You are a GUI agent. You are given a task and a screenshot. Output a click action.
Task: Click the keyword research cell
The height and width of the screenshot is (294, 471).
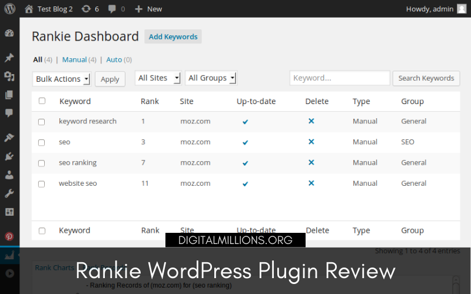(88, 121)
